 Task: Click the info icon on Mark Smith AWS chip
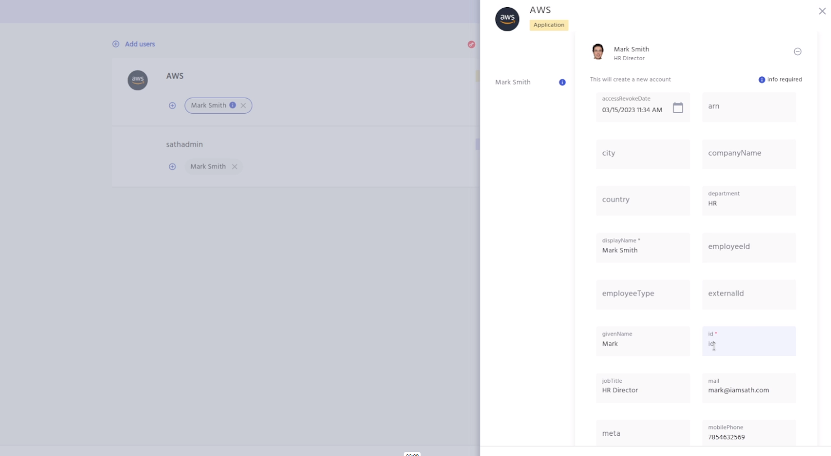point(233,105)
